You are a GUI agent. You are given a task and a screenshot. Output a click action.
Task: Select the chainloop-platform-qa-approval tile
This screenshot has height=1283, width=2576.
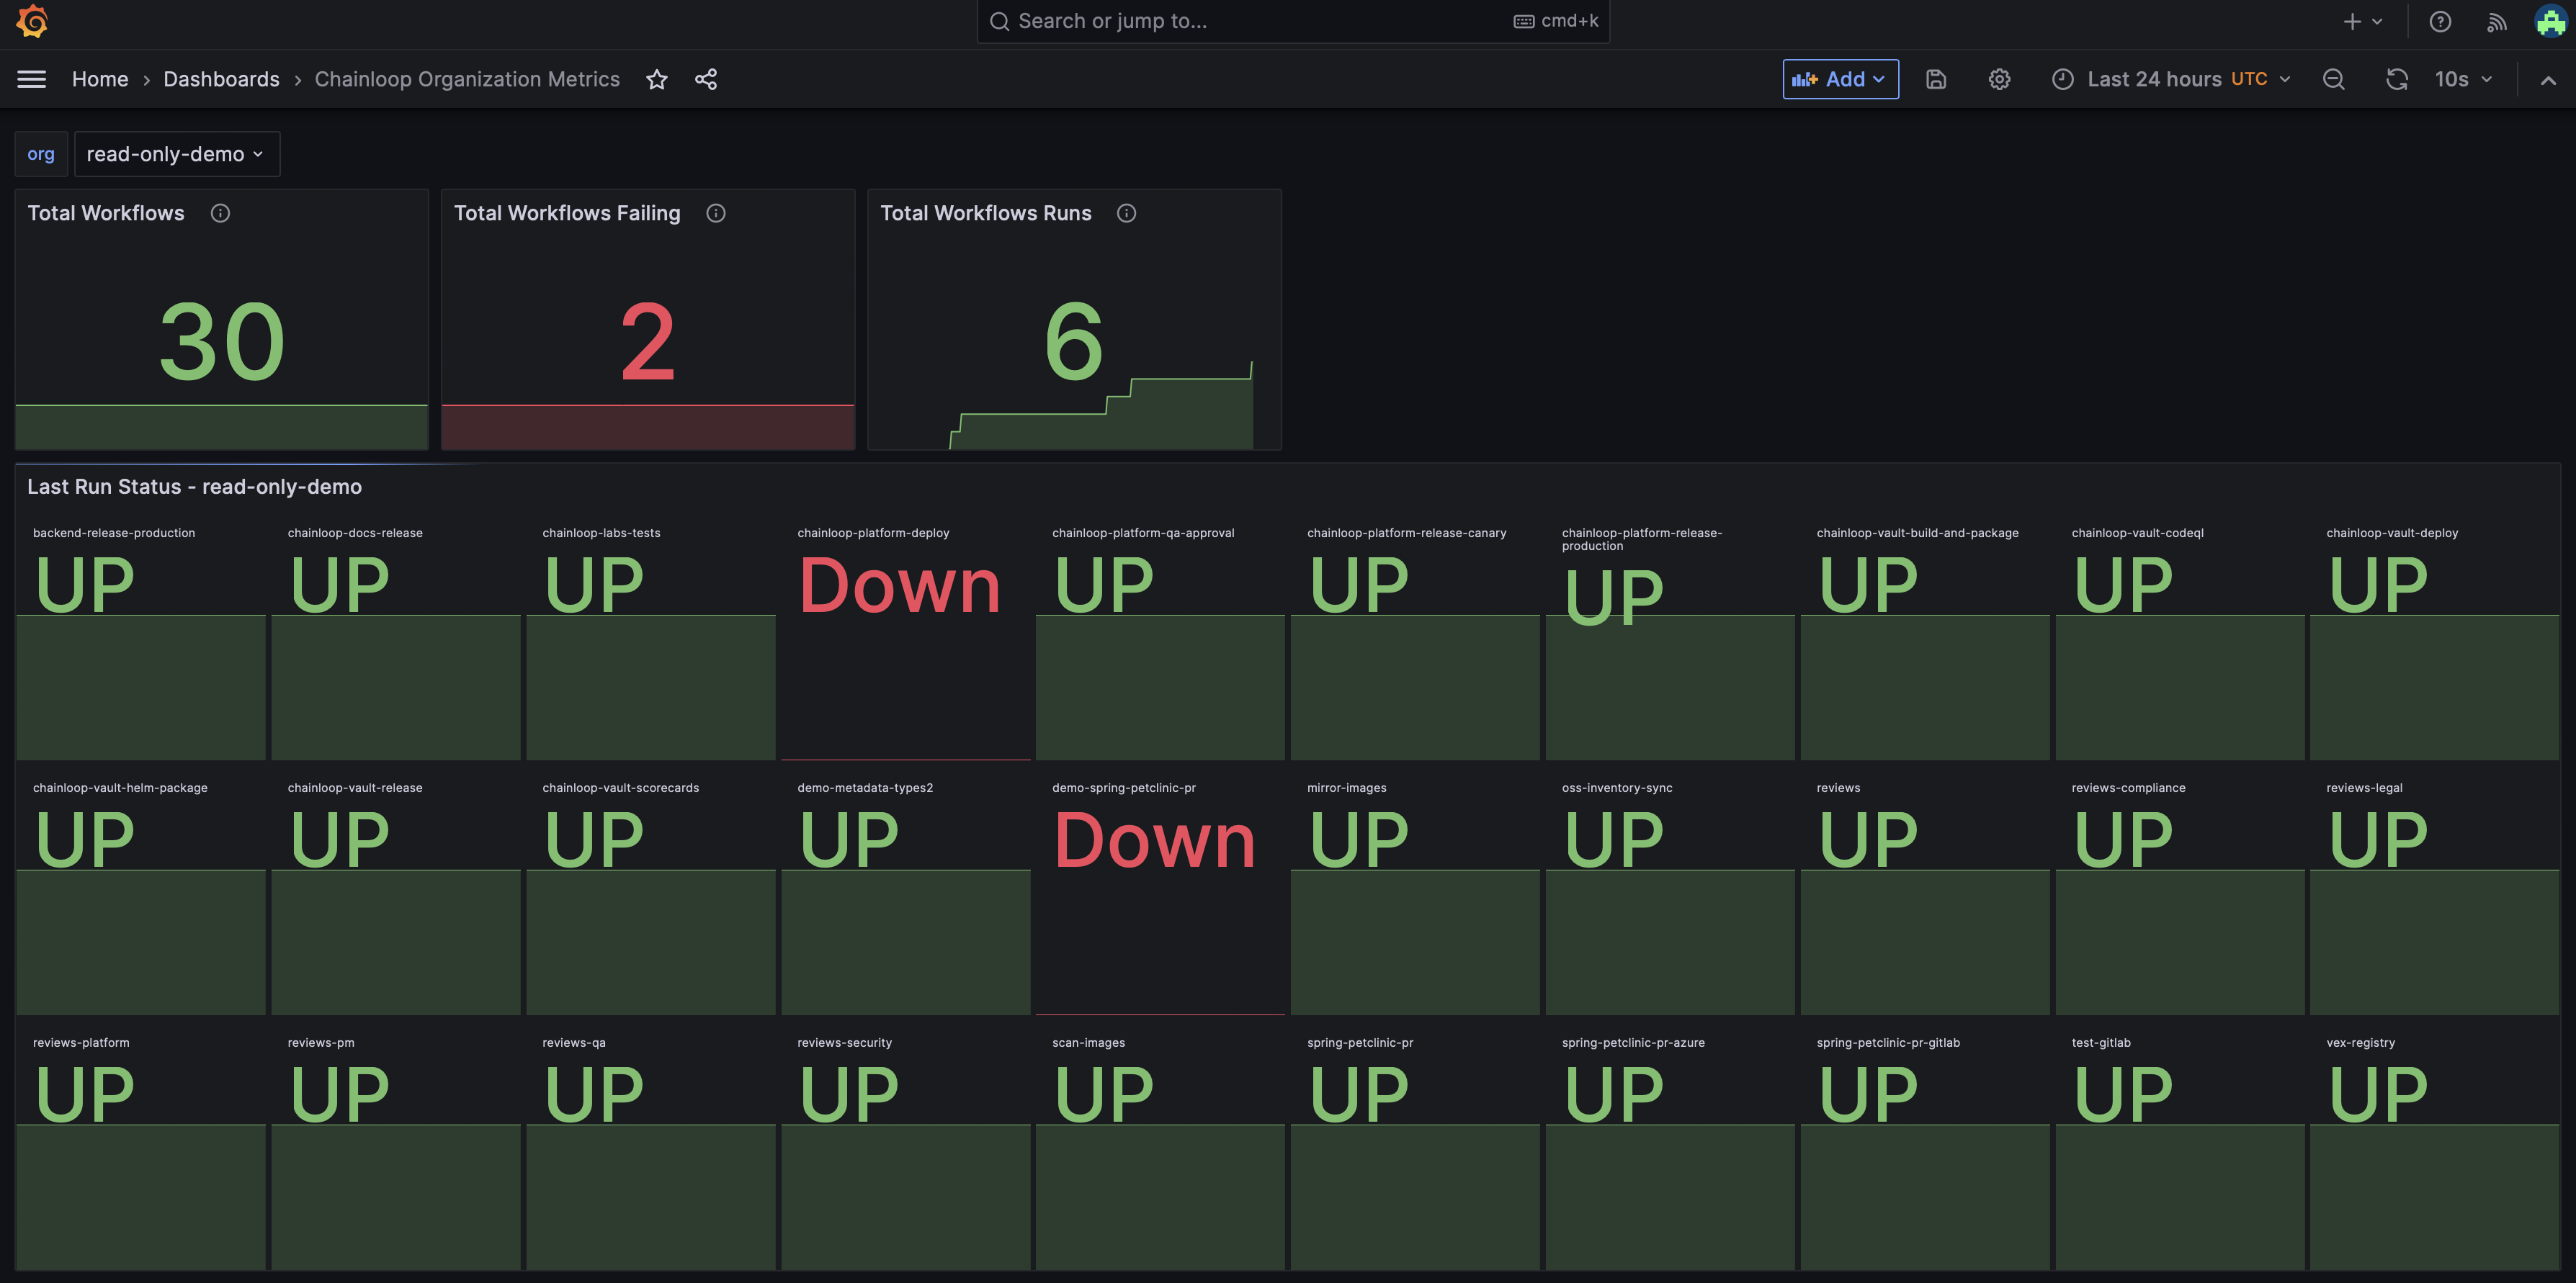(x=1160, y=639)
